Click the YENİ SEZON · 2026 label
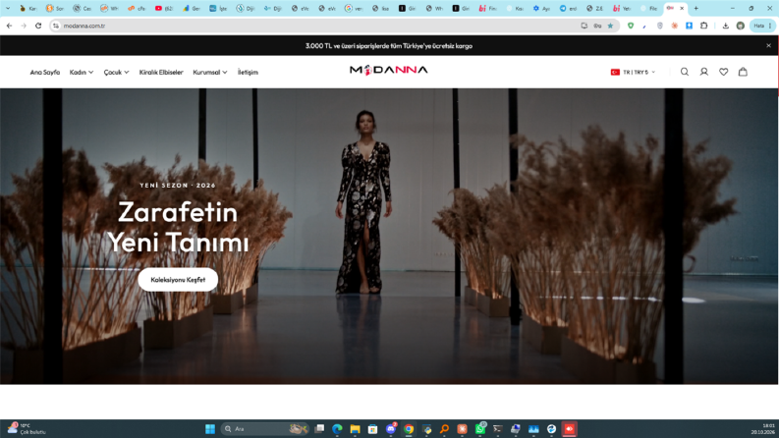The image size is (779, 438). tap(178, 186)
